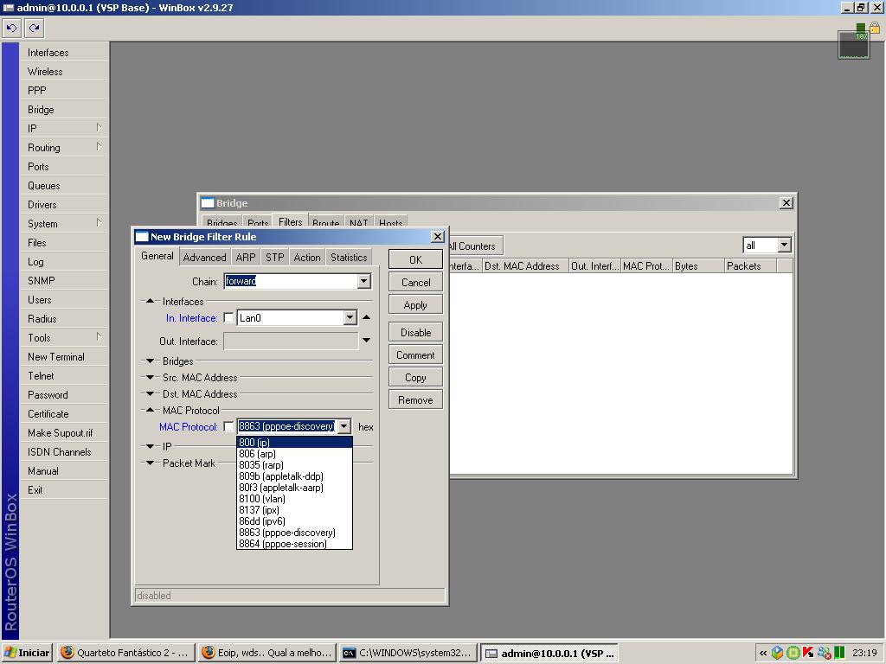This screenshot has height=664, width=886.
Task: Expand the Dst. MAC Address section
Action: 151,393
